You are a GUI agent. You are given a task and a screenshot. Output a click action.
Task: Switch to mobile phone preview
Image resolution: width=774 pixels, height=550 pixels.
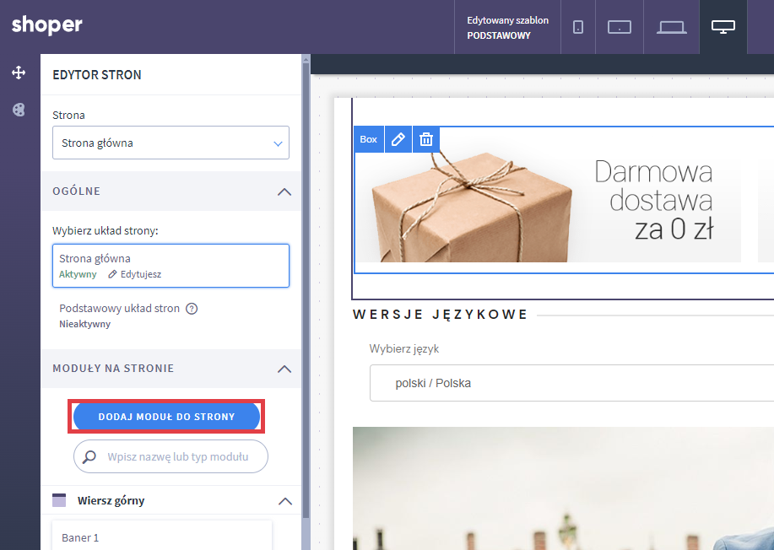[578, 27]
